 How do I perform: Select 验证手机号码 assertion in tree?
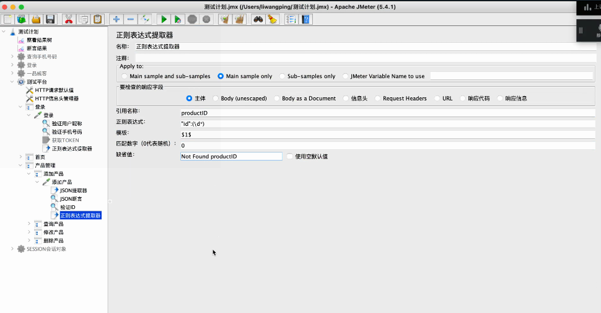point(67,132)
